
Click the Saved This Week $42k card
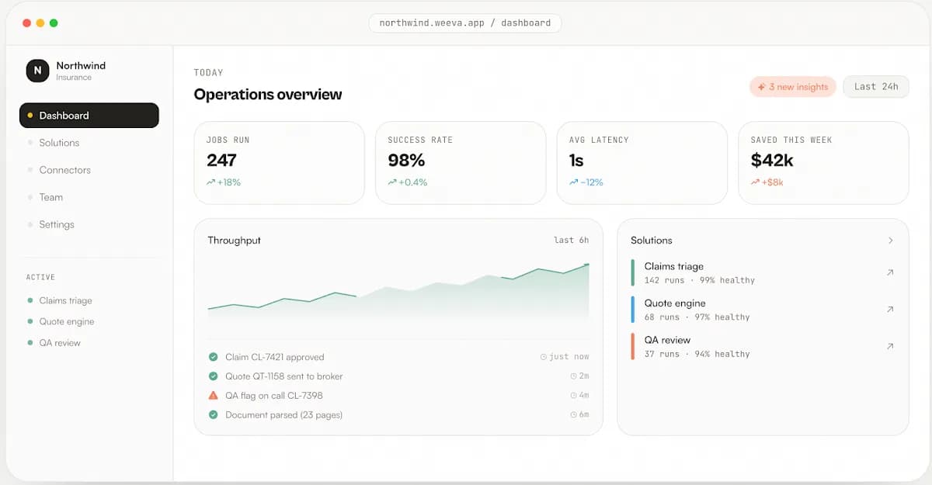click(x=823, y=163)
